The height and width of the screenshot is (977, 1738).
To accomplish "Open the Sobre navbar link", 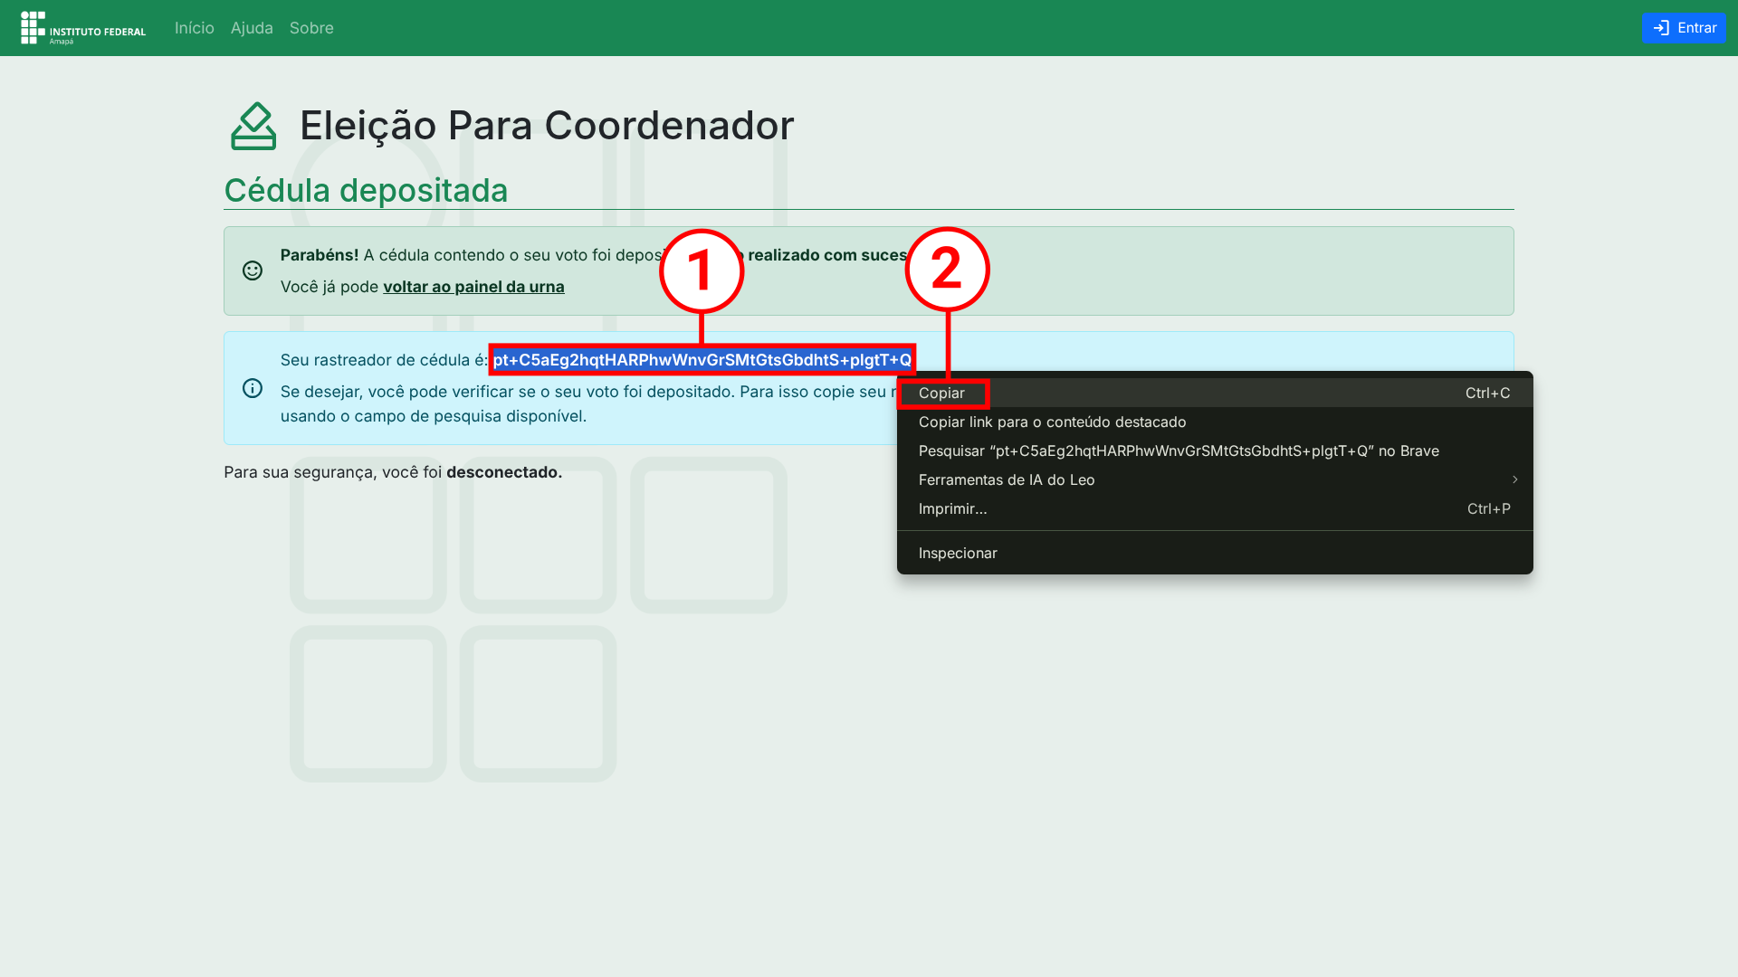I will click(x=311, y=28).
